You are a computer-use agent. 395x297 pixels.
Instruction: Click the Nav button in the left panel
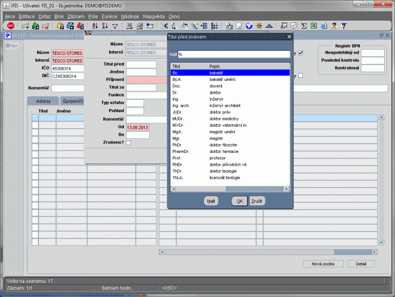coord(12,46)
